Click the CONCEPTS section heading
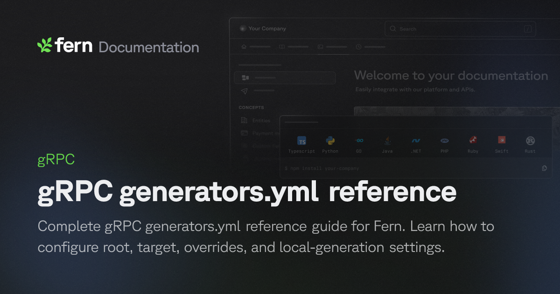The height and width of the screenshot is (294, 560). (x=252, y=107)
